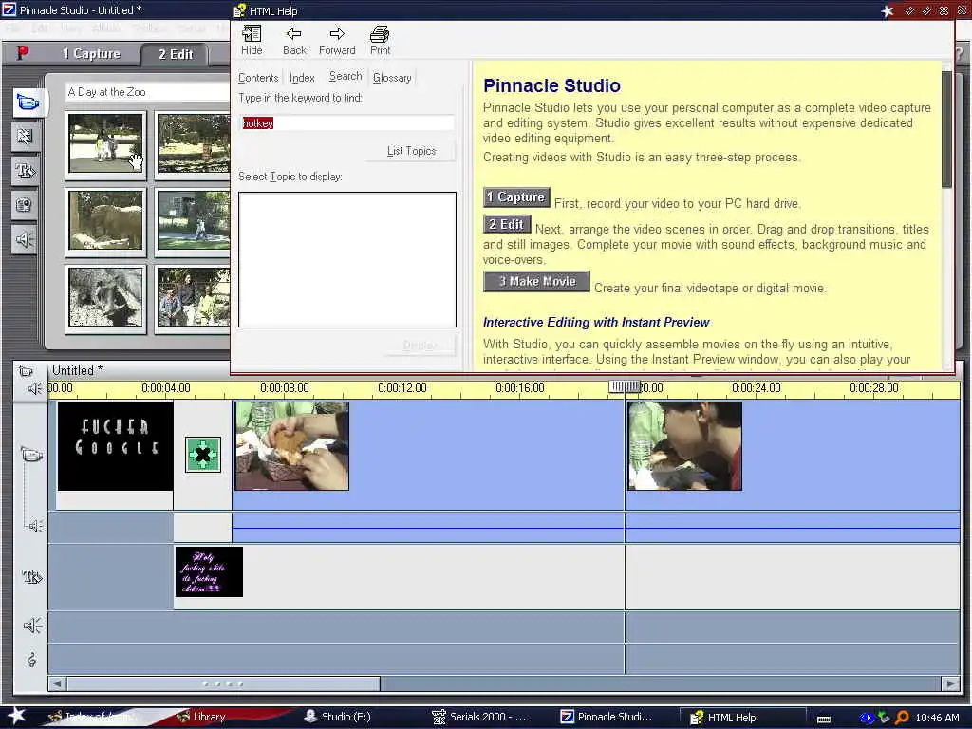Click the timeline scrubber handle
The width and height of the screenshot is (972, 729).
[625, 387]
